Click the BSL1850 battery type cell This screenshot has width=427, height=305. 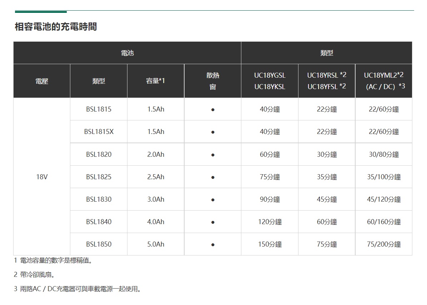tap(99, 244)
